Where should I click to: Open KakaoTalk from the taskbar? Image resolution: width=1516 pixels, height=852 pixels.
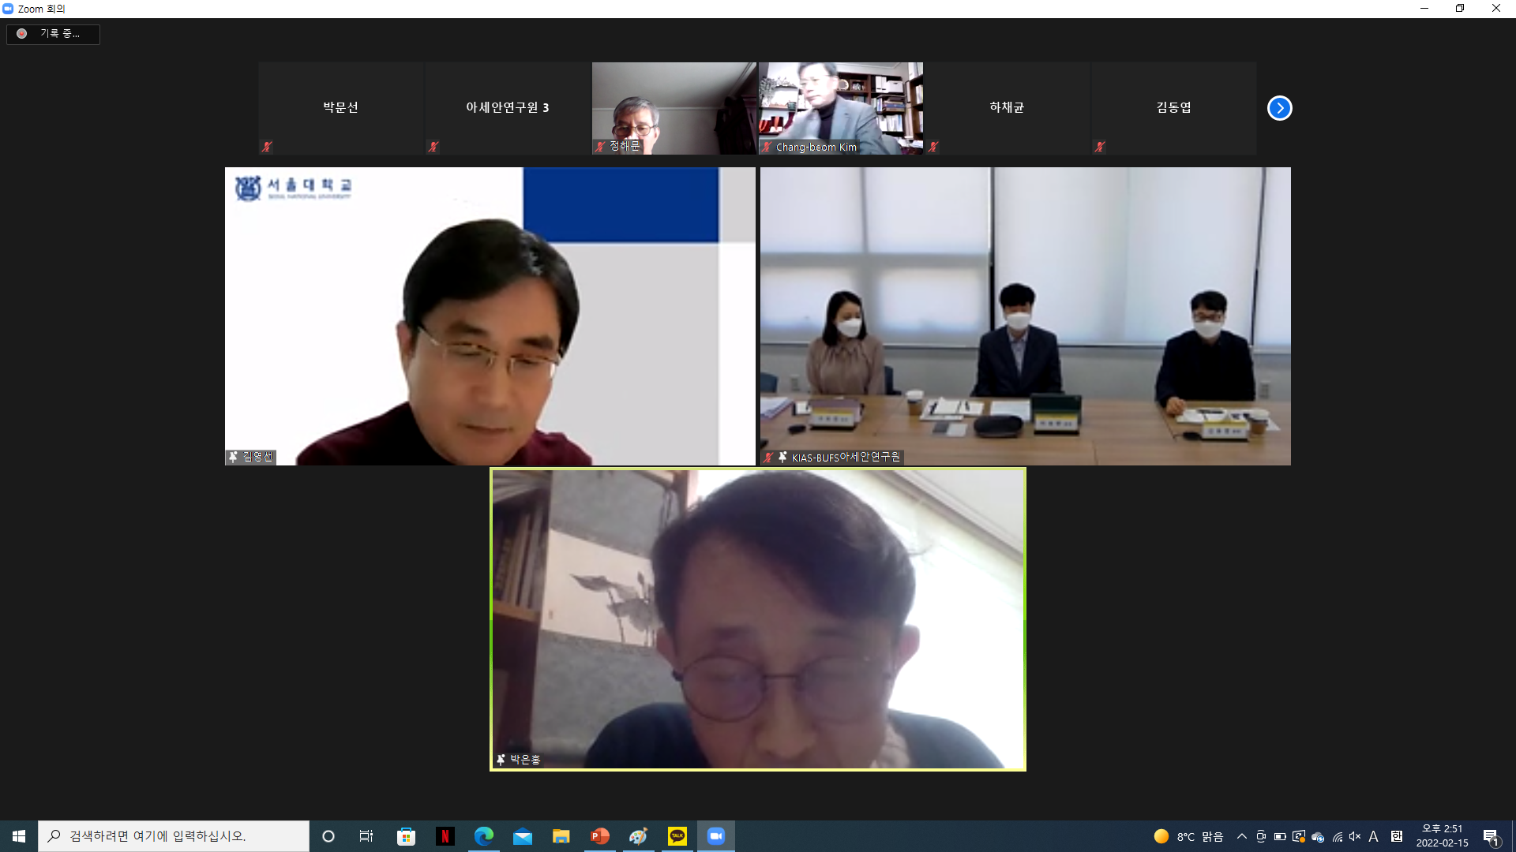pyautogui.click(x=677, y=836)
